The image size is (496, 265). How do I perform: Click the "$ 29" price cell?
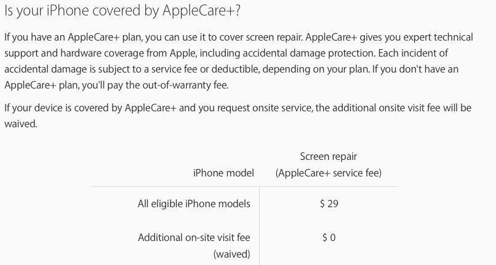coord(329,204)
